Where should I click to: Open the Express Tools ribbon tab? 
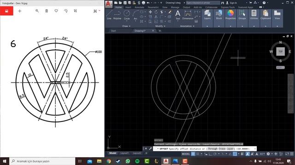point(228,7)
